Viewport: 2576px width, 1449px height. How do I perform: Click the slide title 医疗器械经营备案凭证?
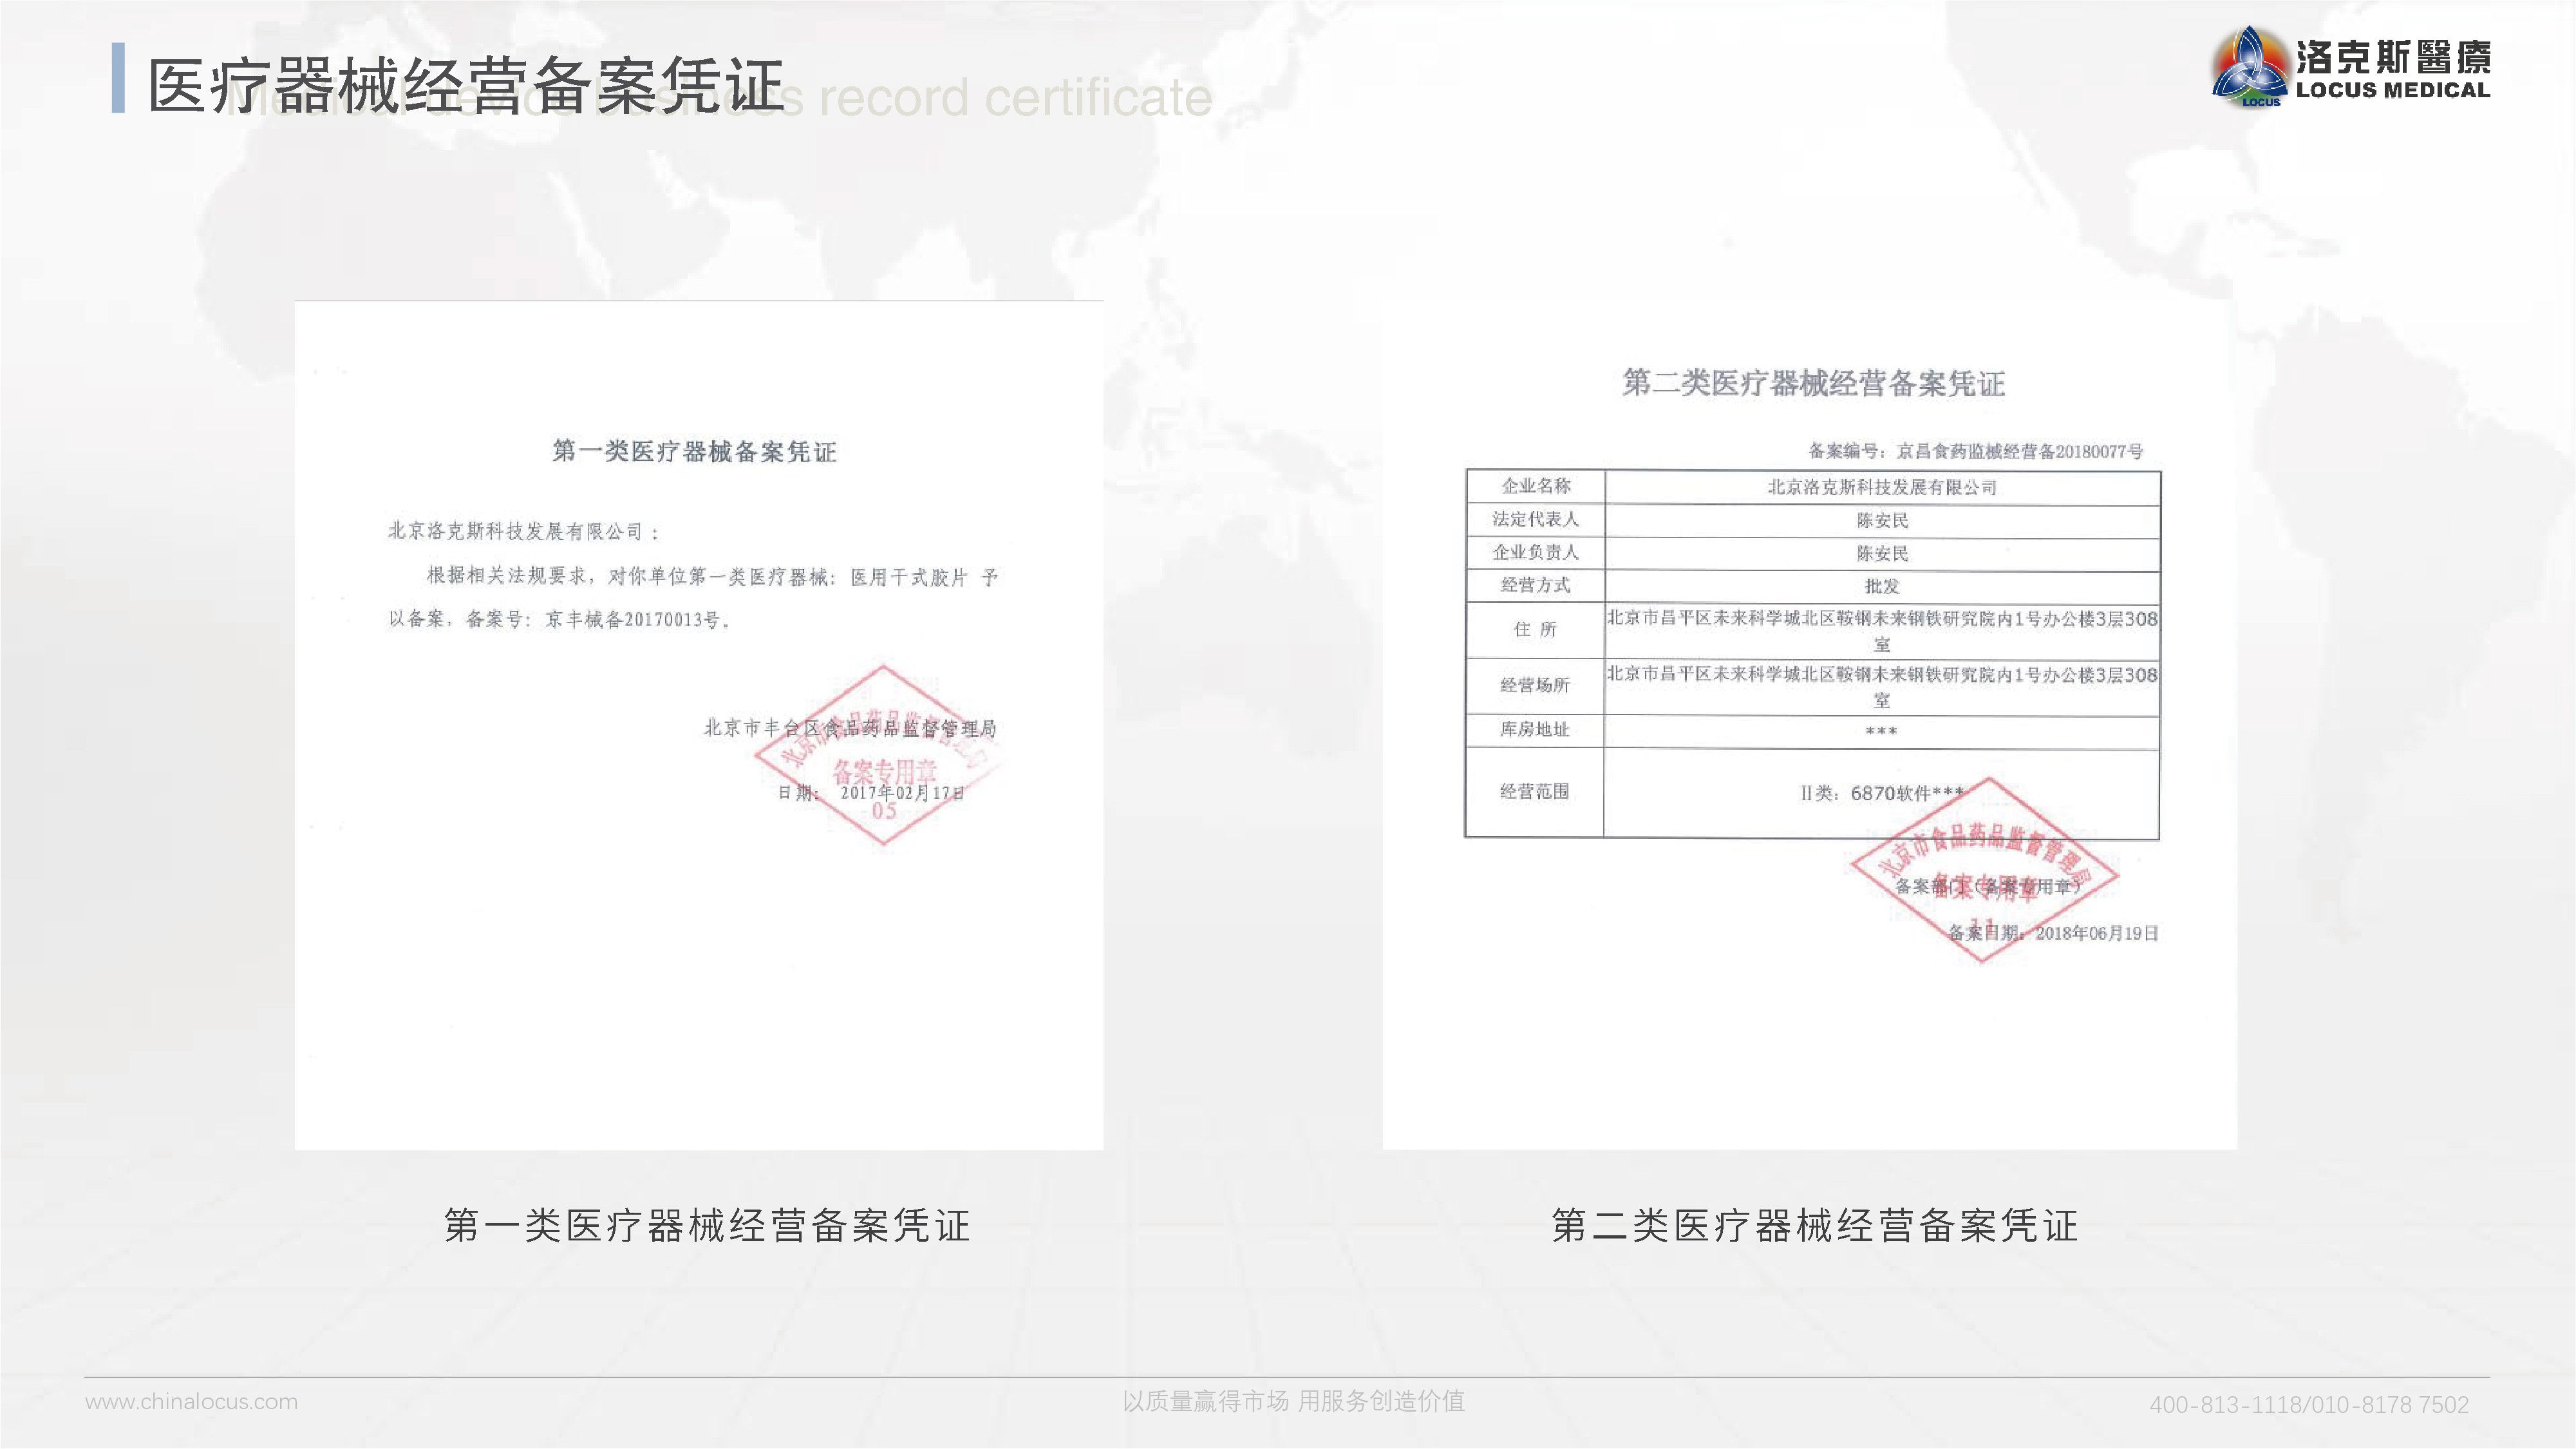(466, 85)
